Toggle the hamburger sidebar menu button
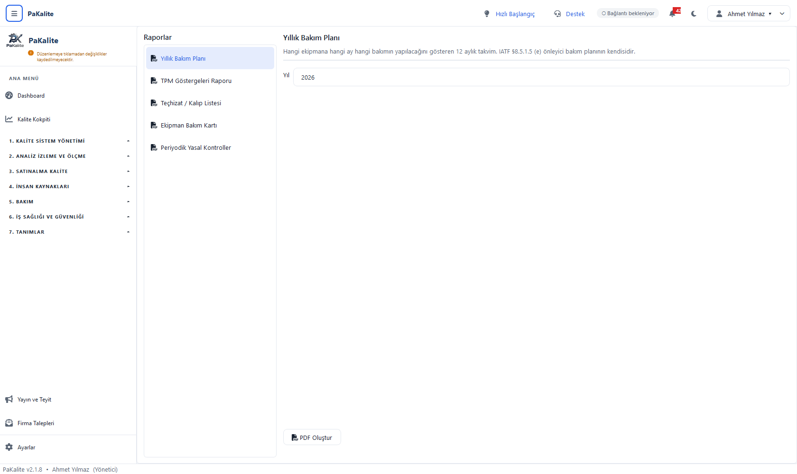The width and height of the screenshot is (797, 474). (x=14, y=14)
